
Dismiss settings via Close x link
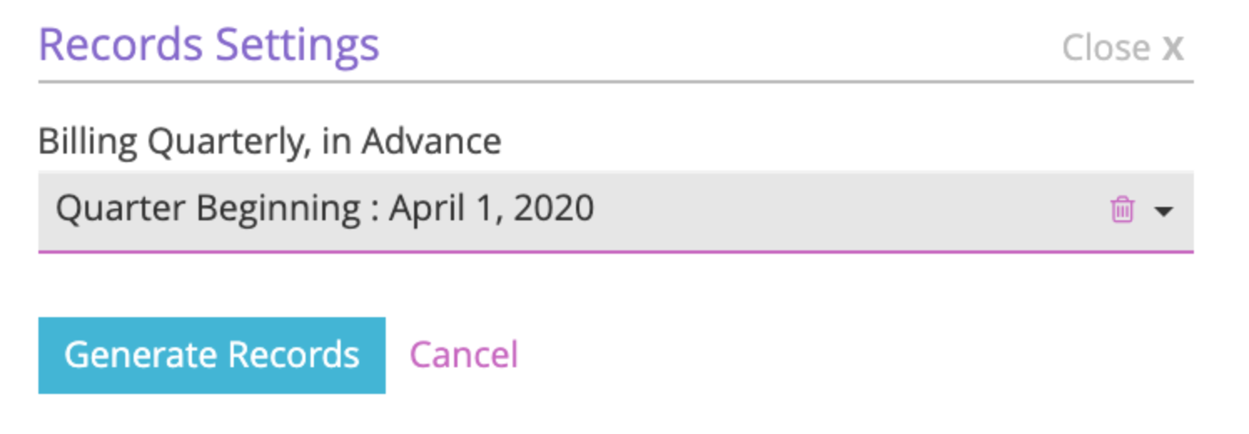1123,48
